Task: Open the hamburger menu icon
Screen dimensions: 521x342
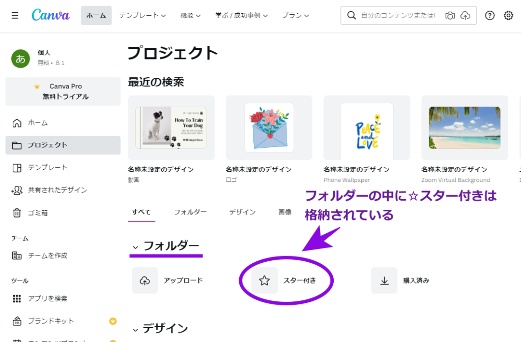Action: point(15,15)
